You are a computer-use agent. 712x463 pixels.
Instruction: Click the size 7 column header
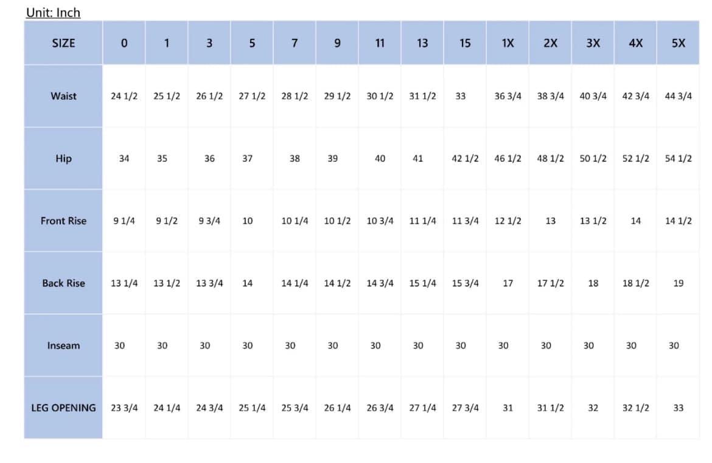point(295,43)
